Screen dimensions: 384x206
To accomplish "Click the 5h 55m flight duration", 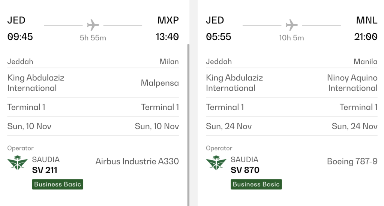I will [93, 38].
